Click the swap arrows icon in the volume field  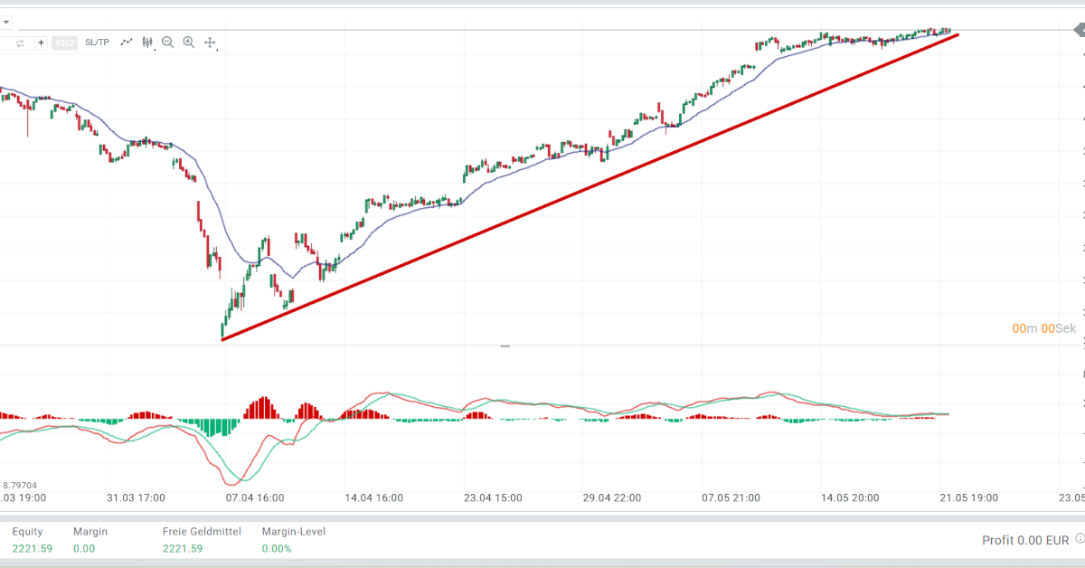tap(20, 43)
